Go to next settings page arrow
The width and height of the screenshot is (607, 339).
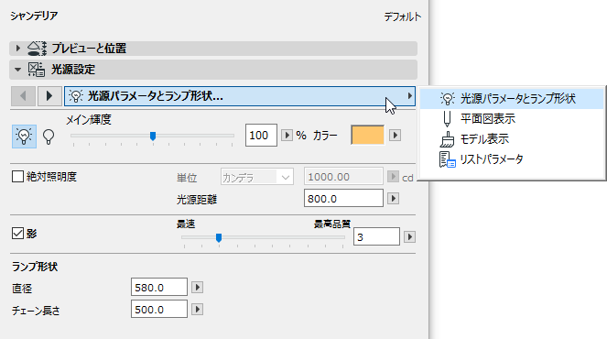(x=49, y=95)
